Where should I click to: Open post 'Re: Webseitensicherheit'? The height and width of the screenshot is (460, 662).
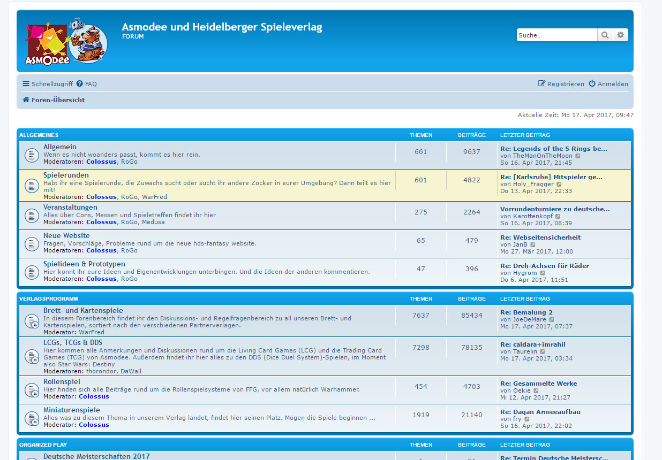[540, 237]
